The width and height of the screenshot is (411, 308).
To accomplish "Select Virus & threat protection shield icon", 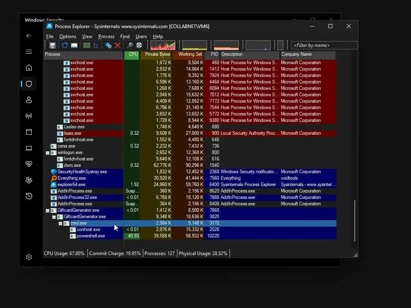I will click(x=29, y=84).
